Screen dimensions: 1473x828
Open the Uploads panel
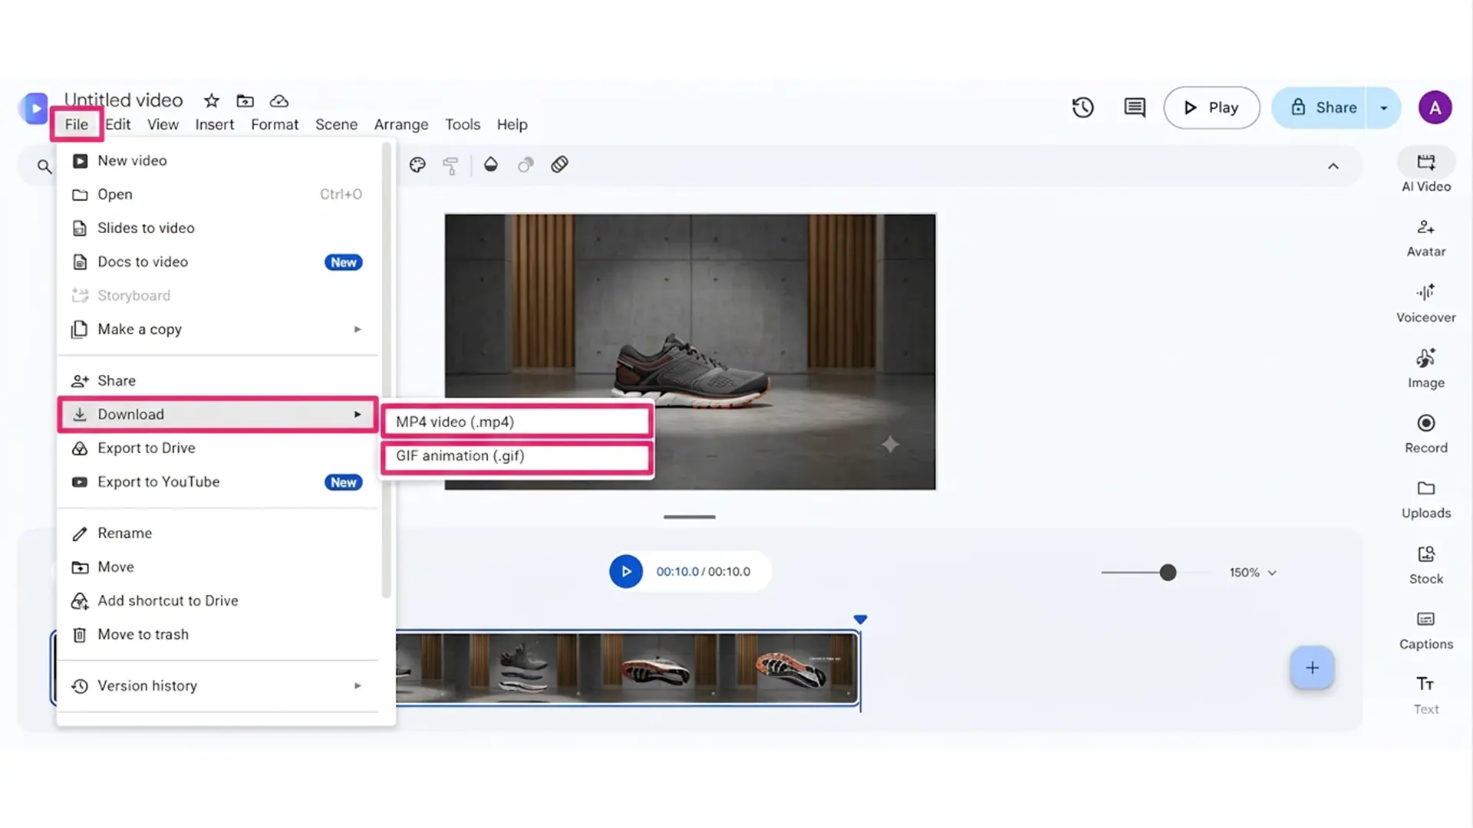coord(1426,499)
